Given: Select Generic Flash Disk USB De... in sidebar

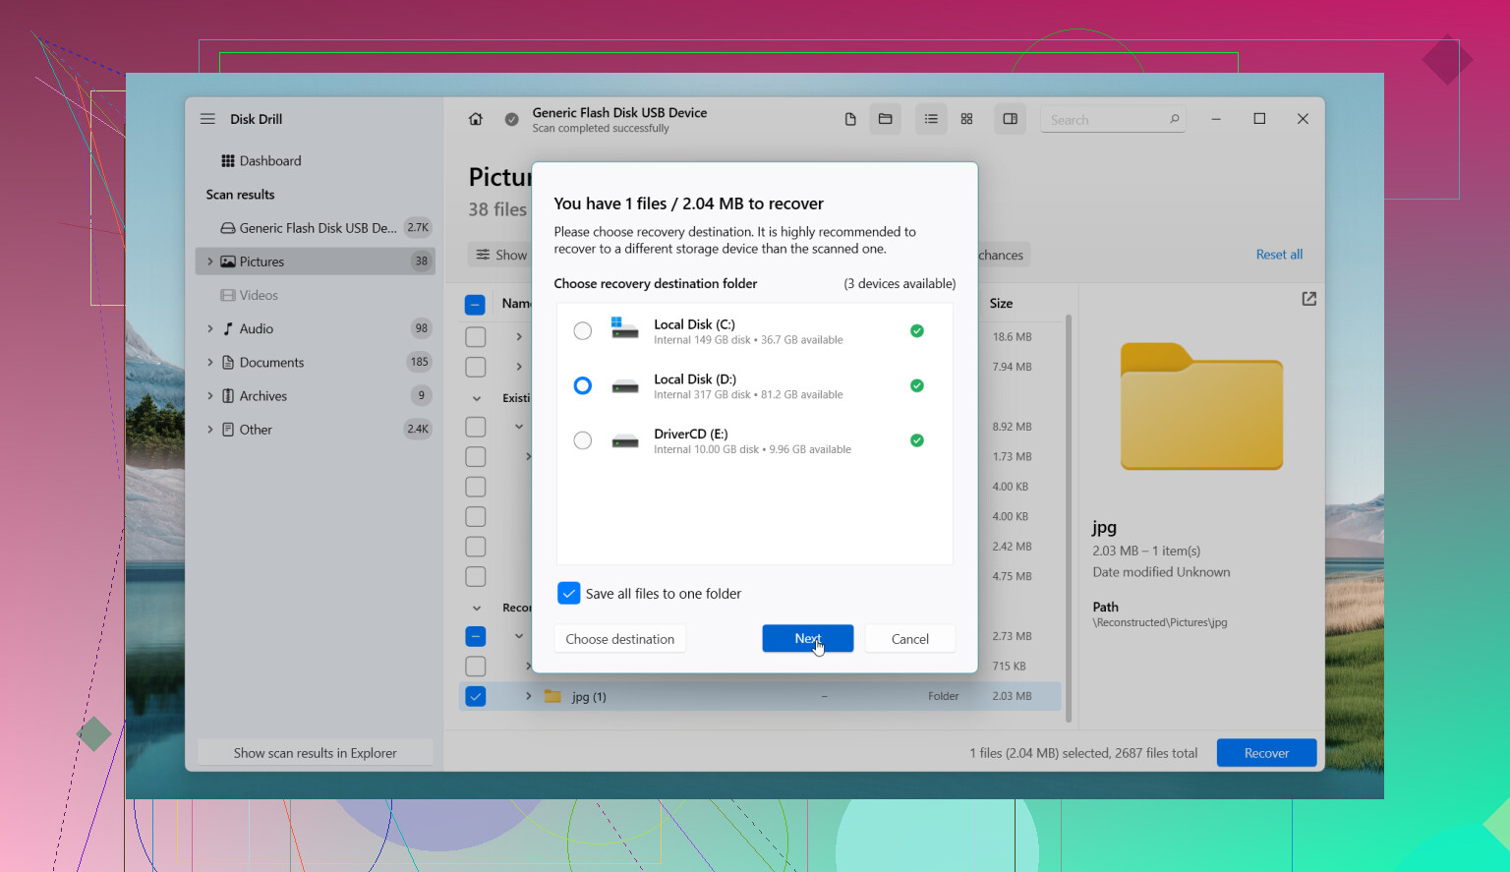Looking at the screenshot, I should pyautogui.click(x=316, y=228).
